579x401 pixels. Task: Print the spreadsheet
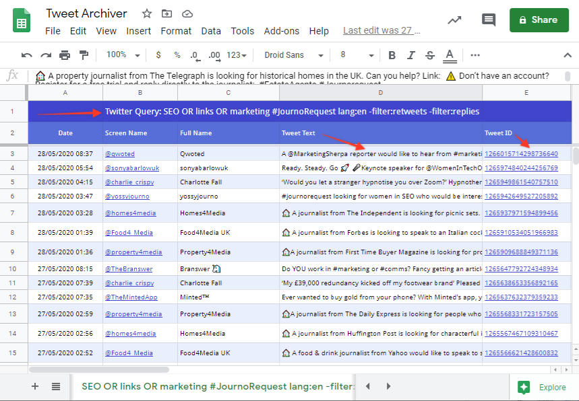point(65,55)
